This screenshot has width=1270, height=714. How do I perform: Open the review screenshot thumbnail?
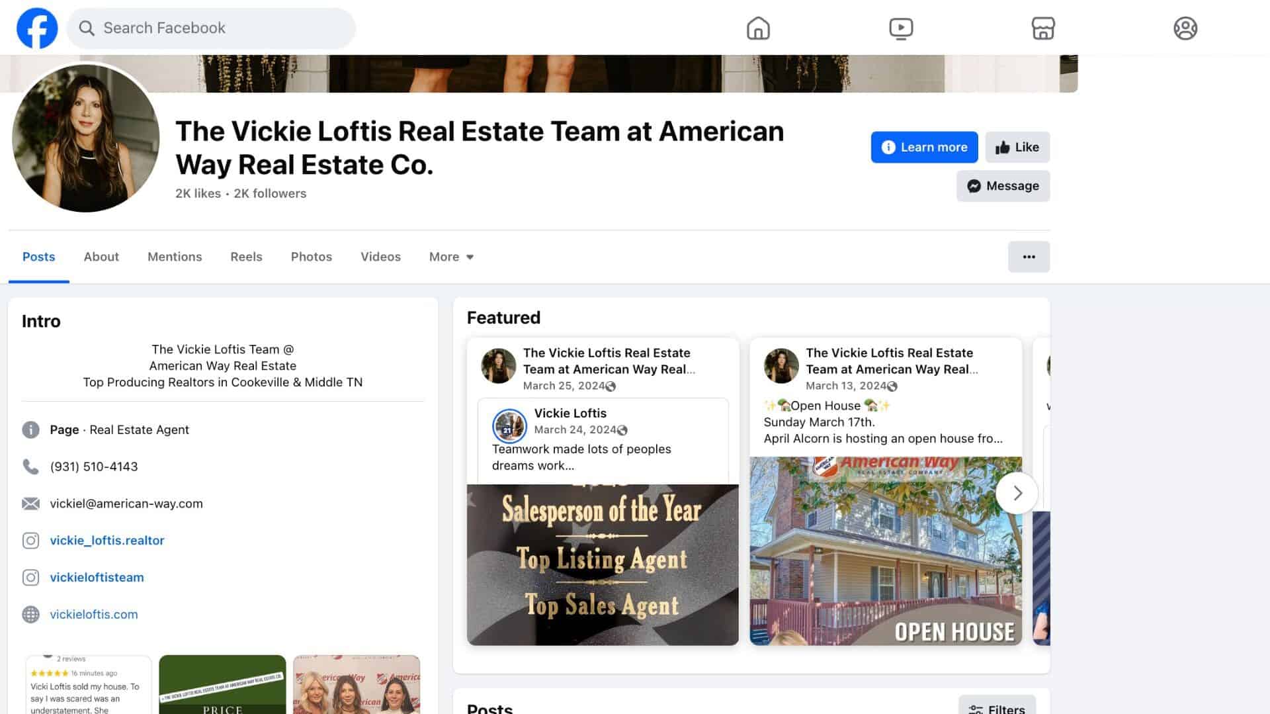coord(89,684)
